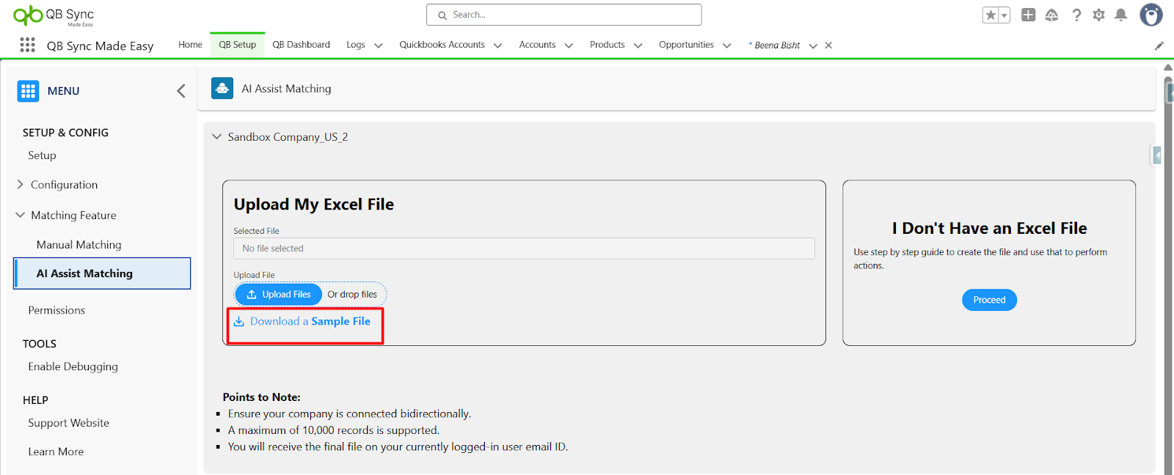Expand the Quickbooks Accounts dropdown arrow

click(497, 45)
